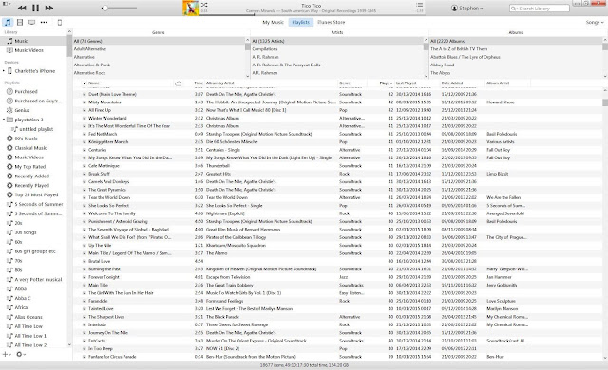
Task: Open the Songs view dropdown
Action: (595, 23)
